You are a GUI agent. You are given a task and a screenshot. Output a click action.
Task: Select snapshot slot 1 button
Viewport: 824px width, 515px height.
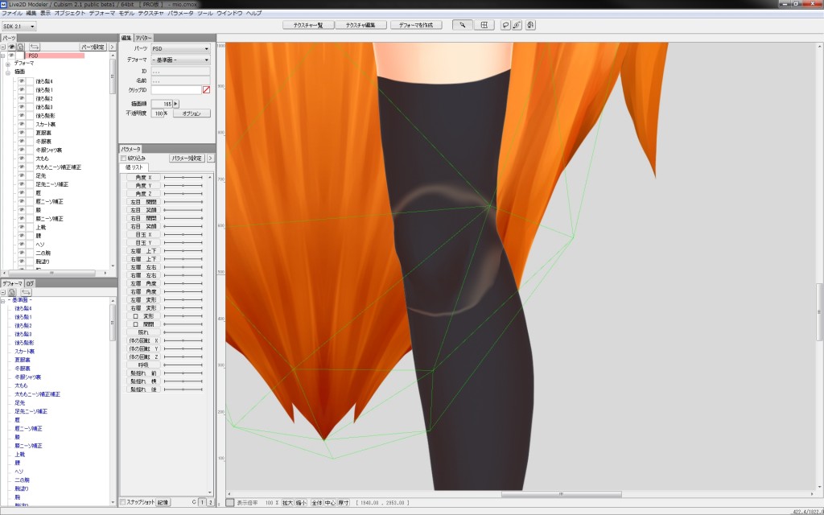click(x=202, y=502)
